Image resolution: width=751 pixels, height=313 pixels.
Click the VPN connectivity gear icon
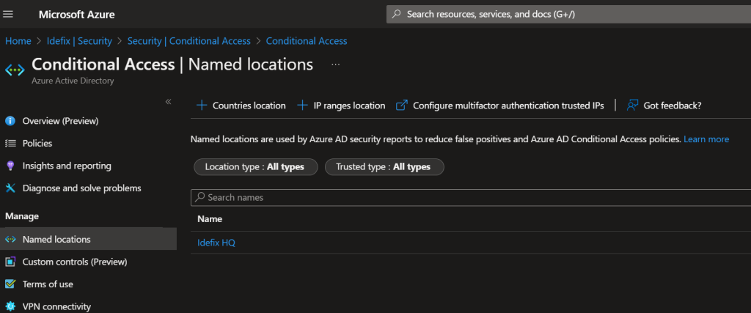pos(10,306)
